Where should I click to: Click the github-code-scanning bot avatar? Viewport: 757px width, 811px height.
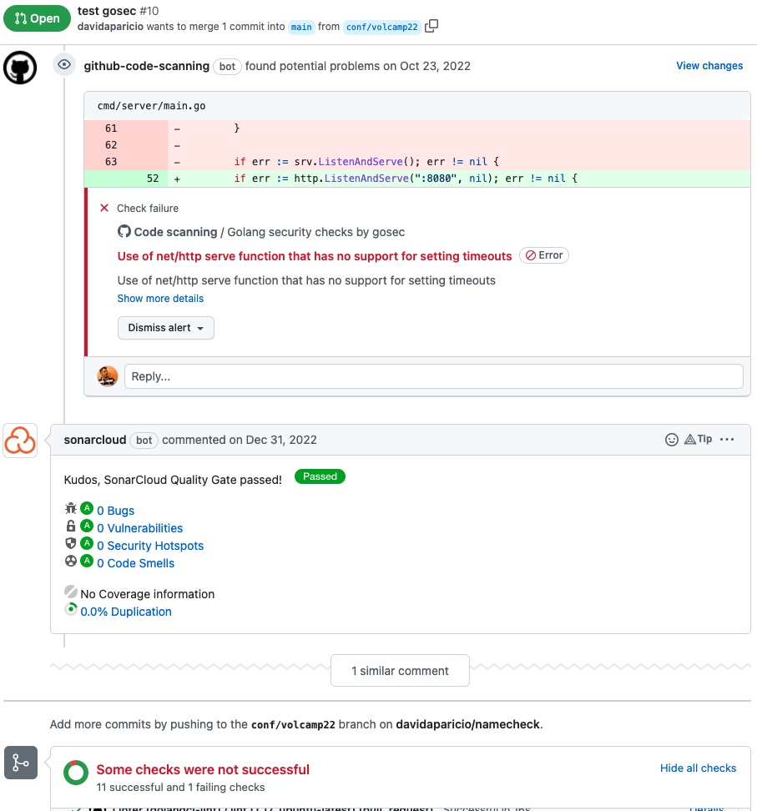pyautogui.click(x=20, y=65)
